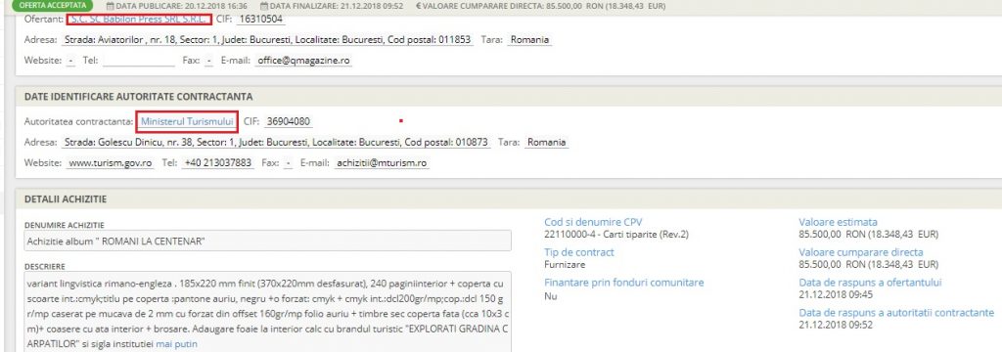Click the Strada Golescu Dinicu authority address
Image resolution: width=1002 pixels, height=352 pixels.
(276, 142)
